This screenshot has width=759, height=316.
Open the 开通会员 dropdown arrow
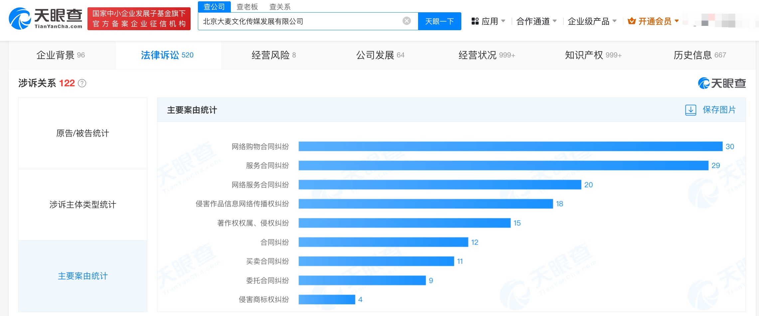click(x=677, y=21)
